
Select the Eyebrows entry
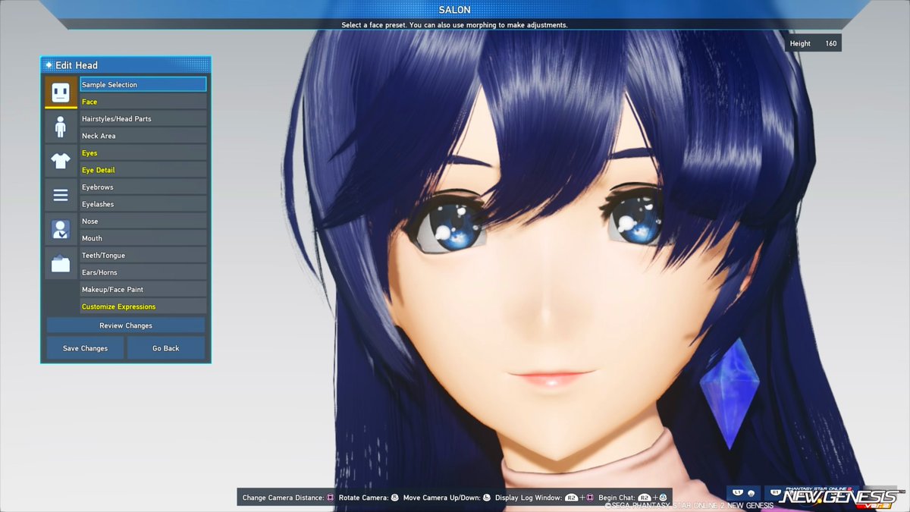(143, 187)
